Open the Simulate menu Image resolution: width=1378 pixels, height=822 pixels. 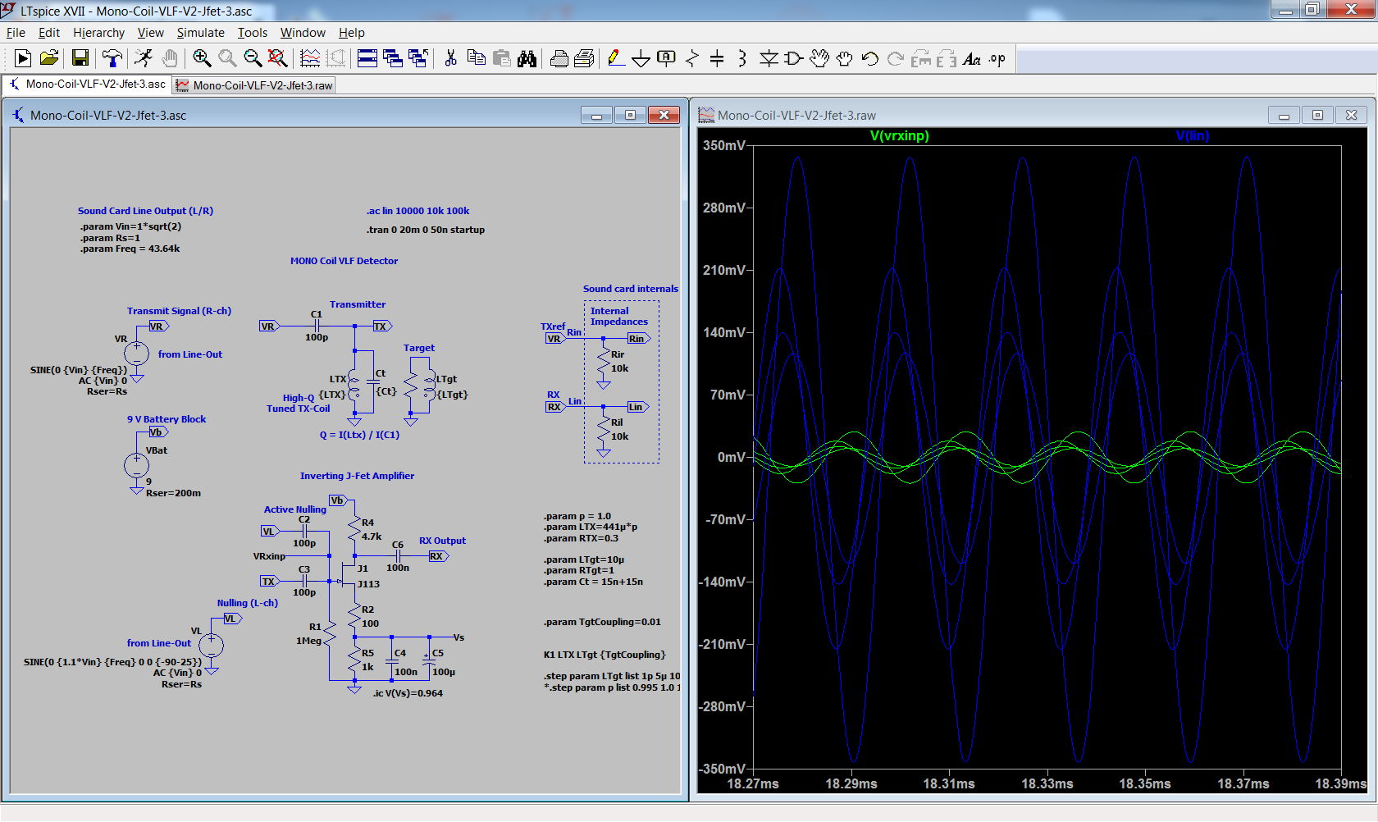point(200,33)
